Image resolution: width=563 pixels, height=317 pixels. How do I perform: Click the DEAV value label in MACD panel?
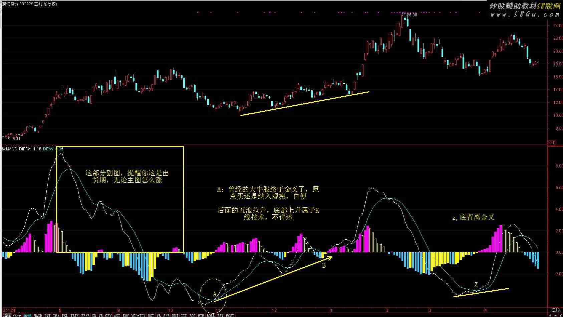coord(53,149)
